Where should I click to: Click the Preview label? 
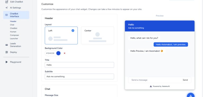[x=160, y=16]
